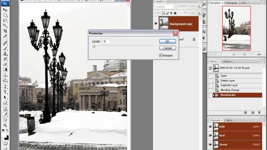Hide the Background copy layer
Screen dimensions: 267x150
point(156,24)
